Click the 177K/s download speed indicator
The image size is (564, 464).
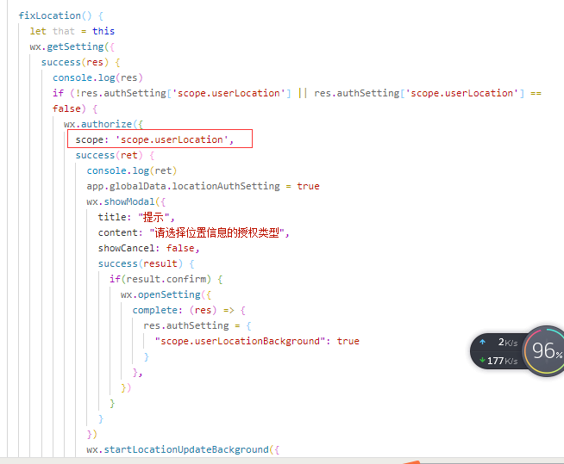coord(498,361)
